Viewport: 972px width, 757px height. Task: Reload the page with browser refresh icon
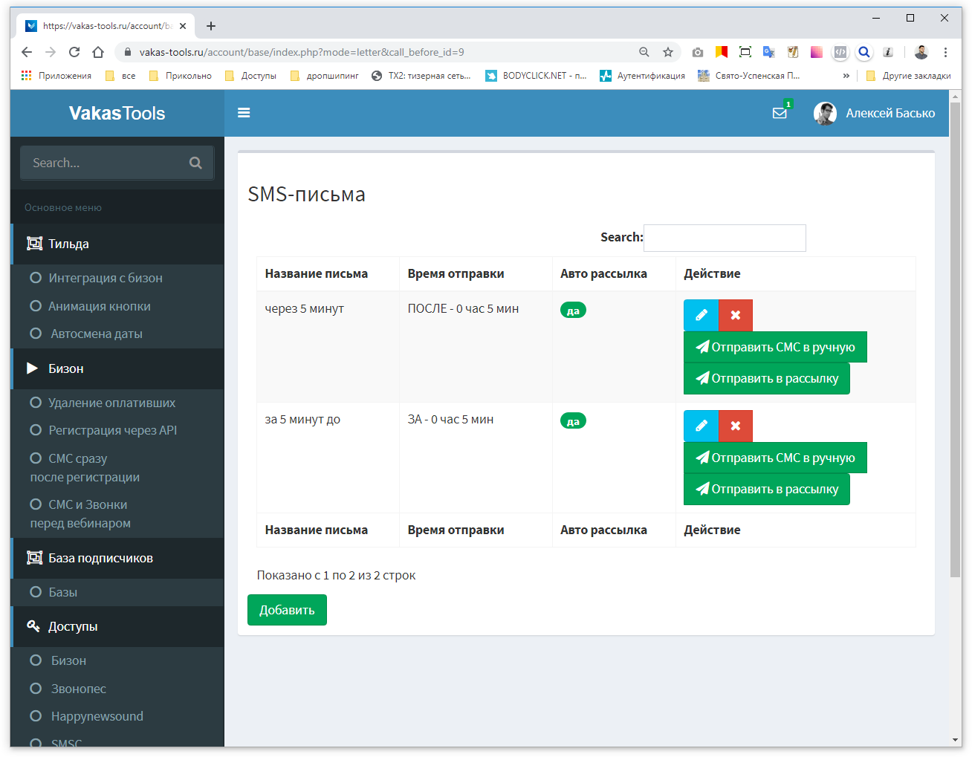point(74,52)
